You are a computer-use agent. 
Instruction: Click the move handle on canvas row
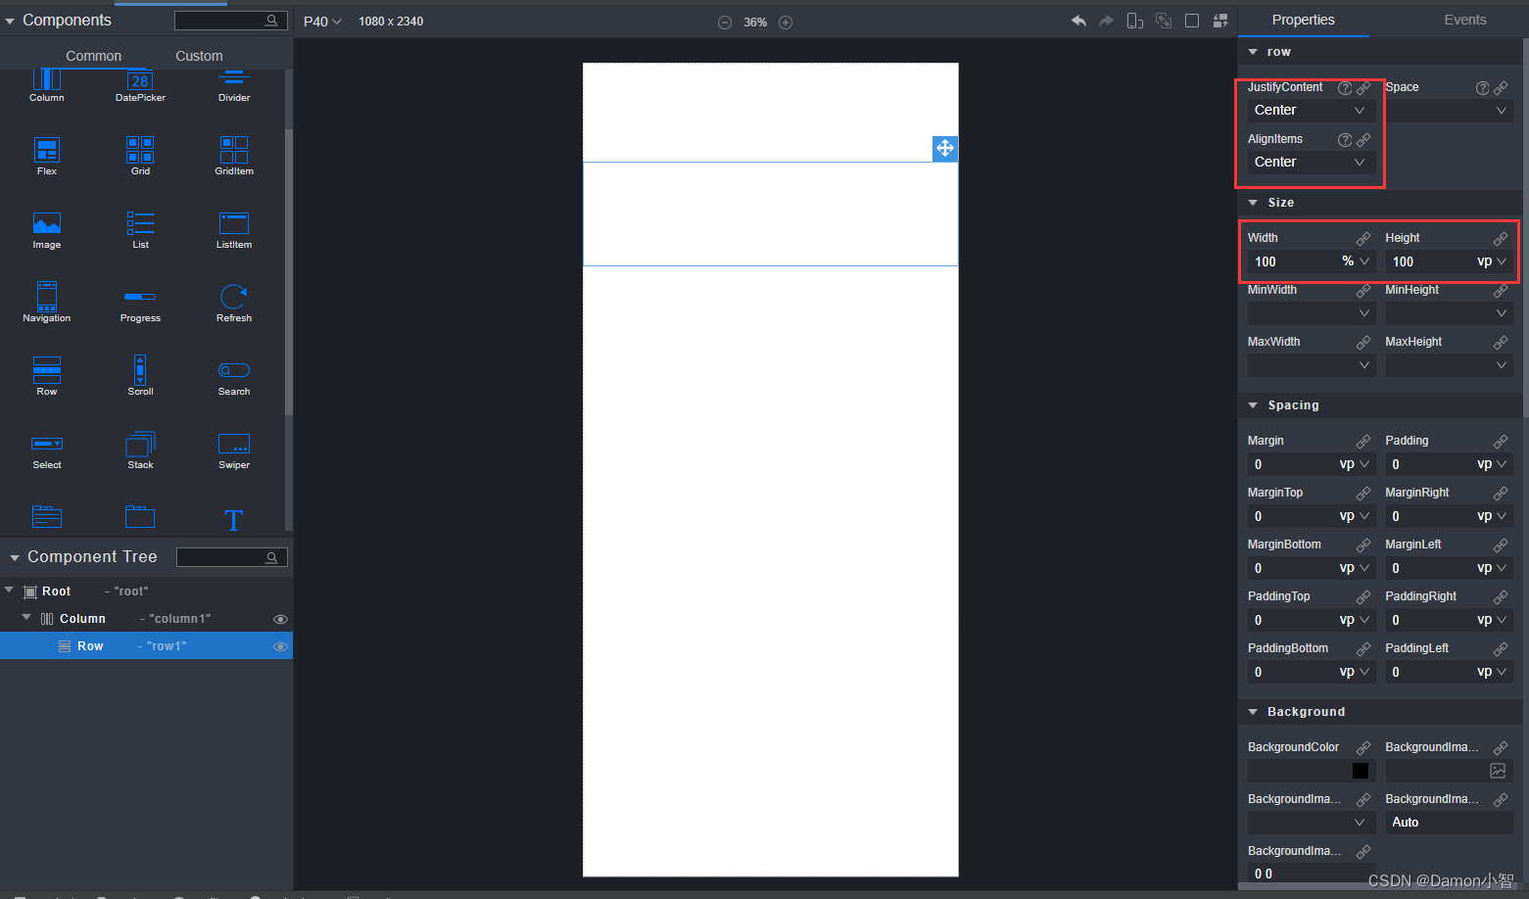pyautogui.click(x=944, y=148)
